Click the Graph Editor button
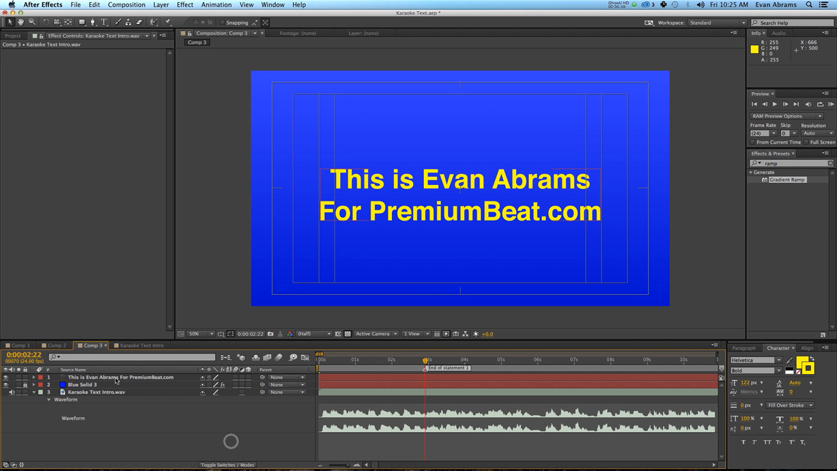Screen dimensions: 837x471 click(305, 357)
